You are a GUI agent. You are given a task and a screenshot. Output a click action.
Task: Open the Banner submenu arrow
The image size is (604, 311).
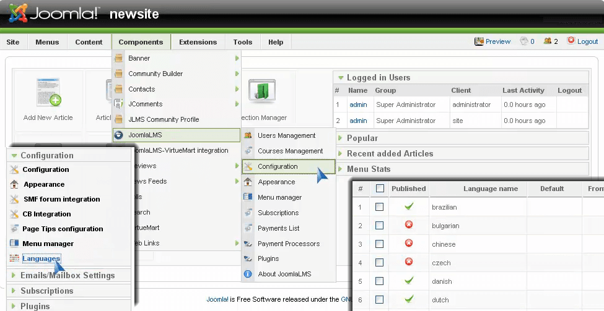237,59
